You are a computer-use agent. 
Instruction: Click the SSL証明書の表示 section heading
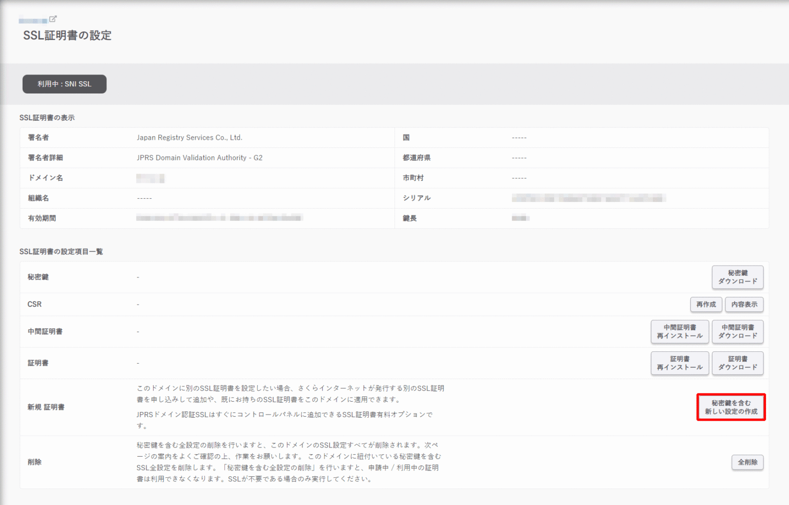coord(47,117)
